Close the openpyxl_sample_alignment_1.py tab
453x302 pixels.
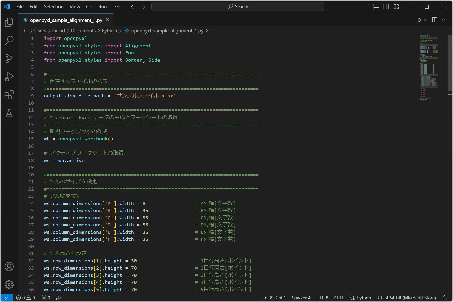click(107, 20)
